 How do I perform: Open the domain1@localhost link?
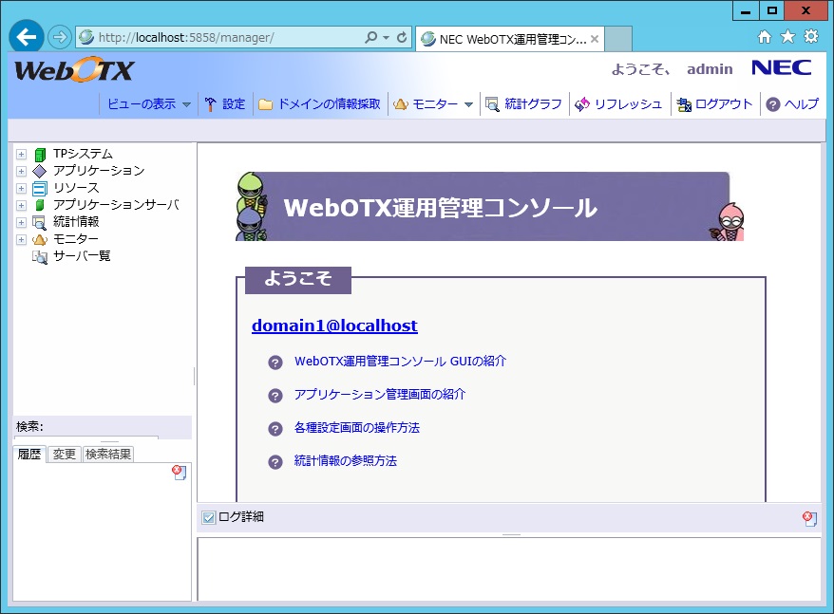click(334, 326)
